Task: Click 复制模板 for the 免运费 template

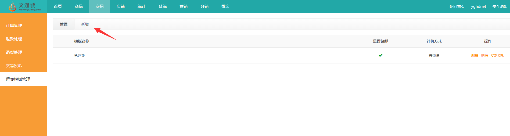Action: (x=498, y=55)
